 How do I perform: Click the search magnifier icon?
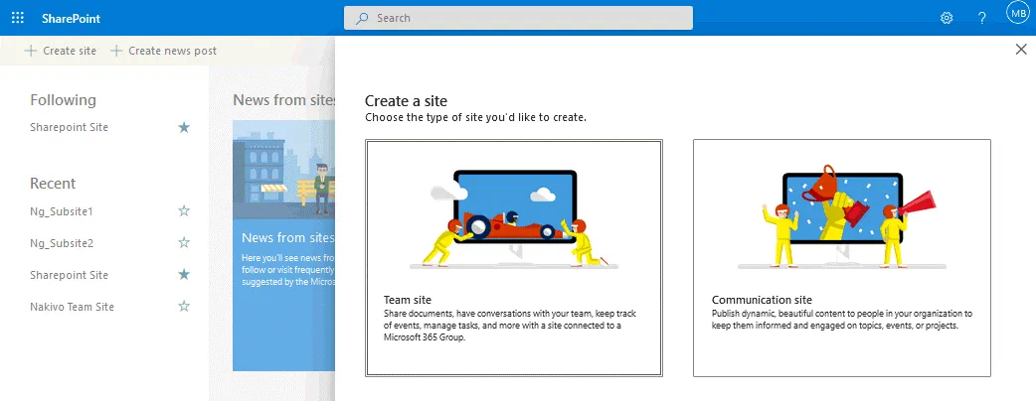[x=362, y=18]
